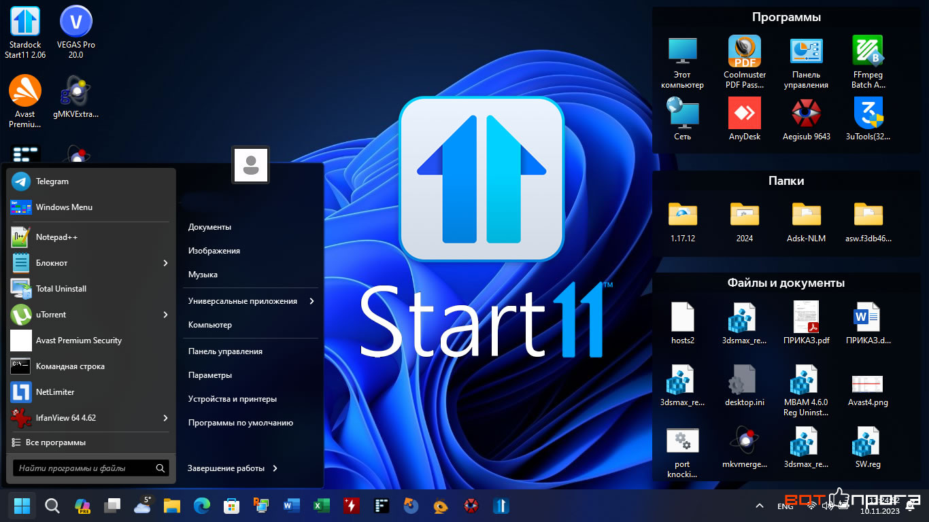The image size is (929, 522).
Task: Select Сеть network icon
Action: pyautogui.click(x=682, y=119)
